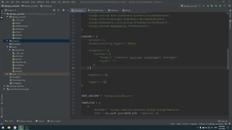Open manage.py in project tree
Screen dimensions: 232x130
(x=16, y=83)
